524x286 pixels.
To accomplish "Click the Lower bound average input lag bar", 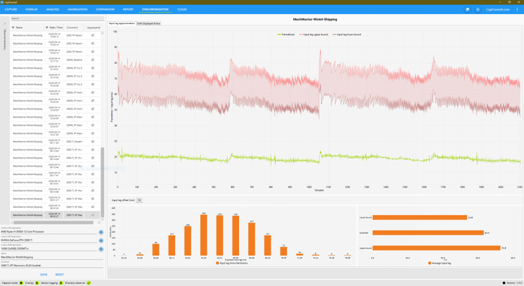I will tap(420, 217).
